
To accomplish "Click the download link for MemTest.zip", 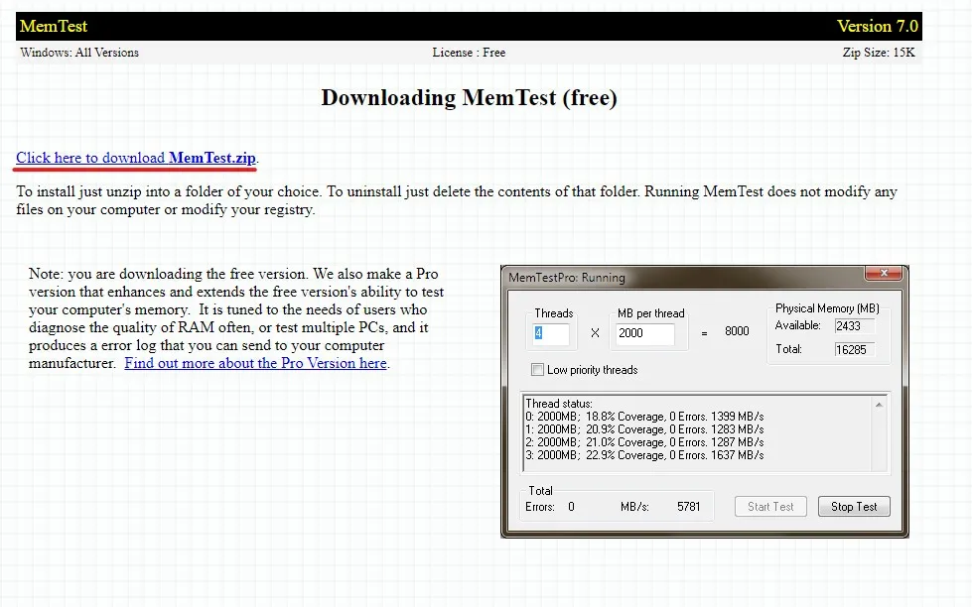I will pyautogui.click(x=135, y=158).
